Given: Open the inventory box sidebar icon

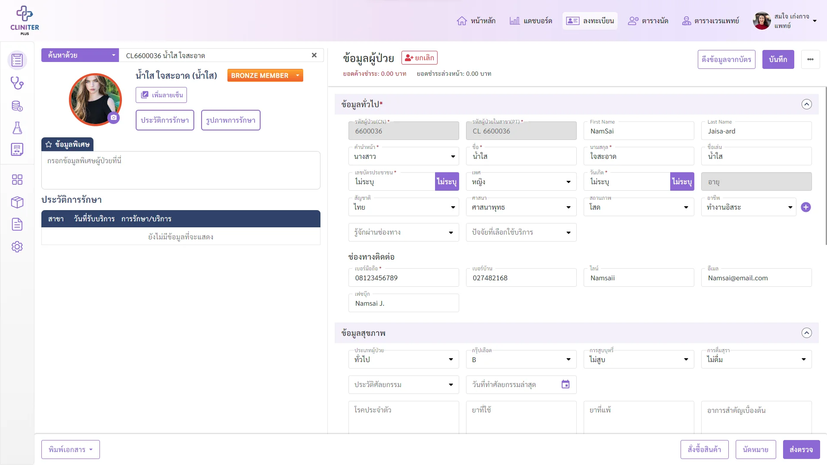Looking at the screenshot, I should (x=17, y=202).
